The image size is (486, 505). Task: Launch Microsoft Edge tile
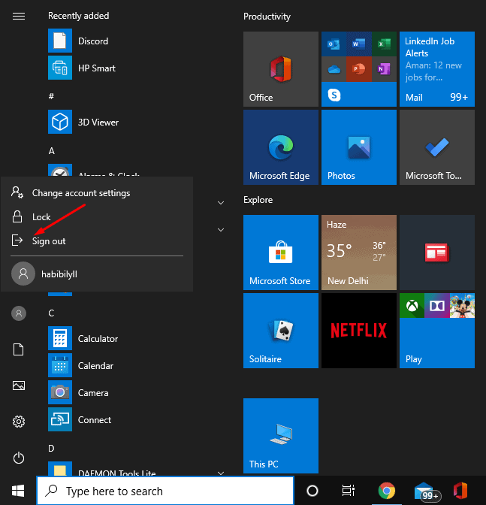(x=281, y=147)
